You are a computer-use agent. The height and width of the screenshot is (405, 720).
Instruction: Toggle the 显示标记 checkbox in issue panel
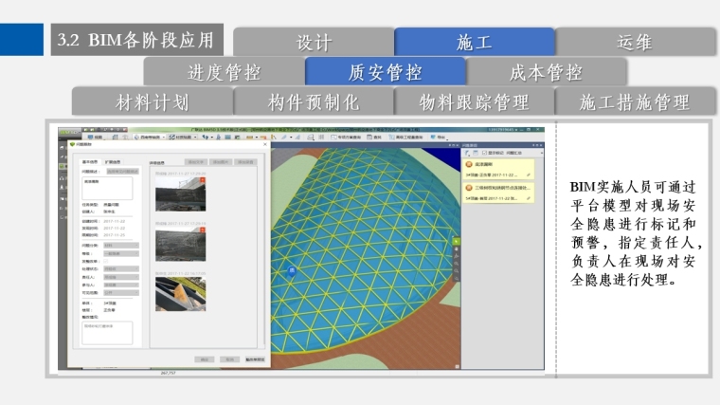coord(487,152)
